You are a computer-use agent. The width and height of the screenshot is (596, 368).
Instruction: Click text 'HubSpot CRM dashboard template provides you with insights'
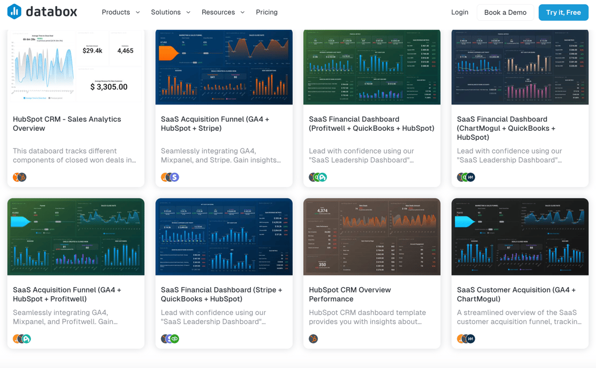[367, 317]
